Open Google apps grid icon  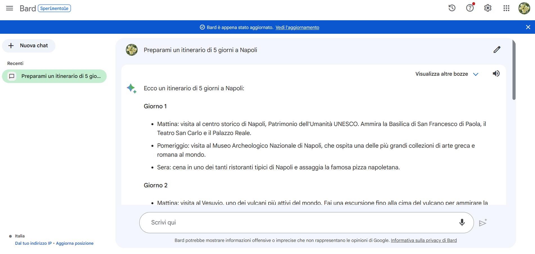[506, 8]
